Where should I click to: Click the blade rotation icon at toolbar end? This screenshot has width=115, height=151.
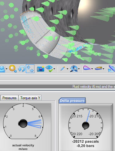[x=111, y=69]
